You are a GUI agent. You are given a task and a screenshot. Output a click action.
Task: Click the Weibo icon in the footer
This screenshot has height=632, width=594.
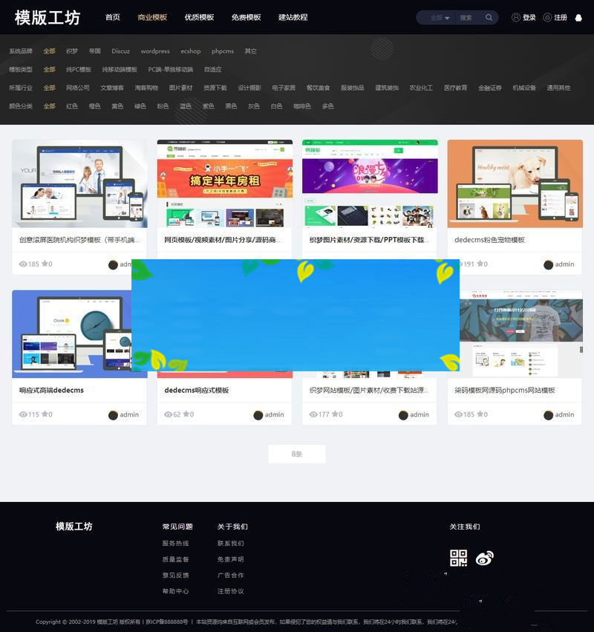tap(484, 558)
